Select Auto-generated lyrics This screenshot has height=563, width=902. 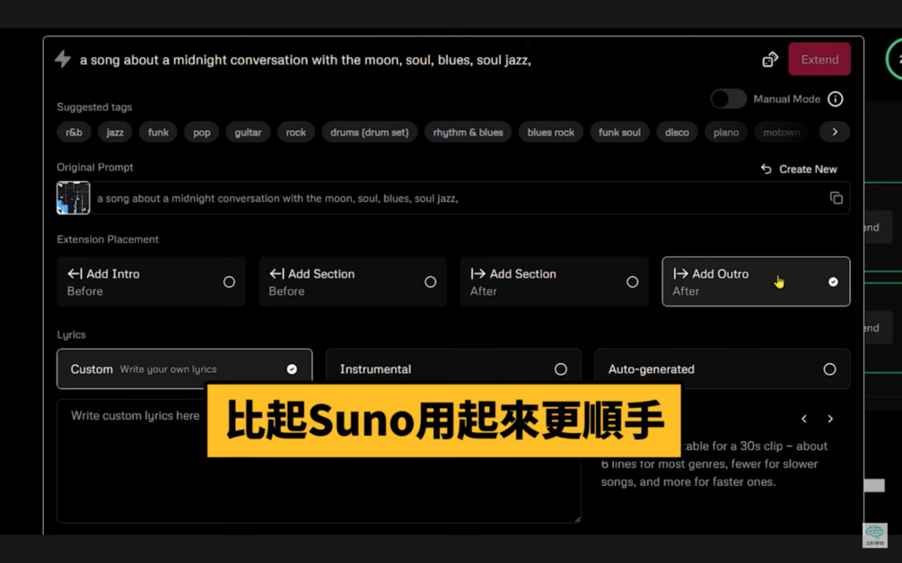722,368
